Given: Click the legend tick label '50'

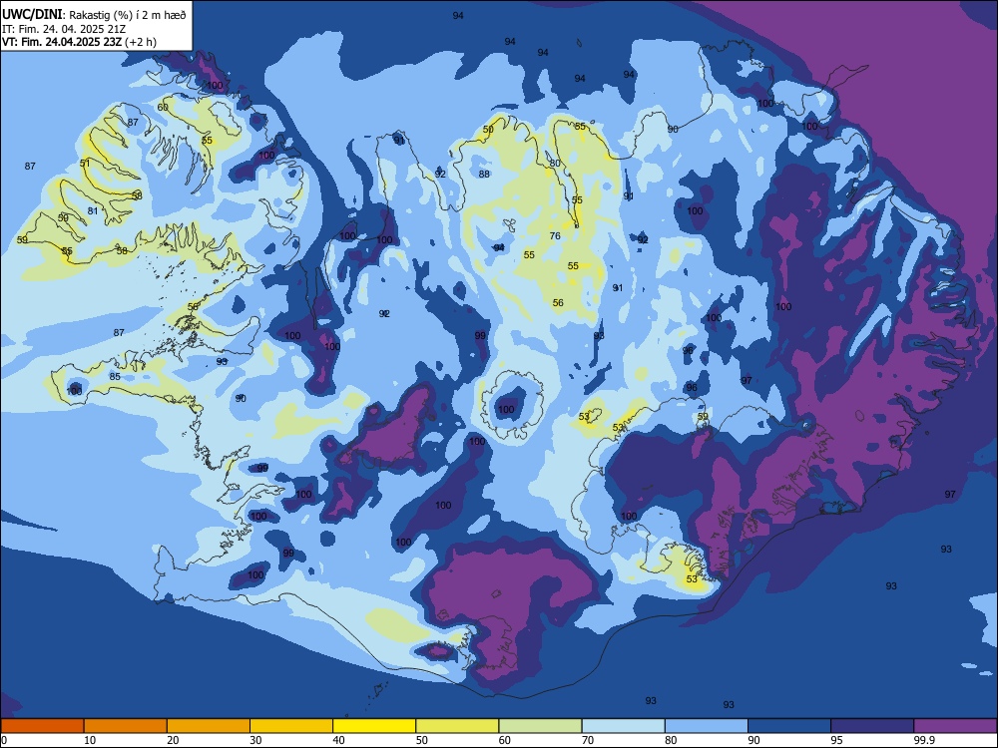Looking at the screenshot, I should (x=422, y=740).
